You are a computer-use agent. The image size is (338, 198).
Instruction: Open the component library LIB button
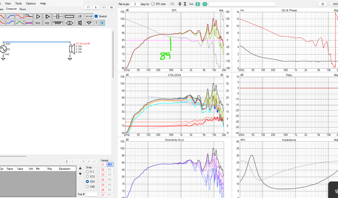(80, 17)
